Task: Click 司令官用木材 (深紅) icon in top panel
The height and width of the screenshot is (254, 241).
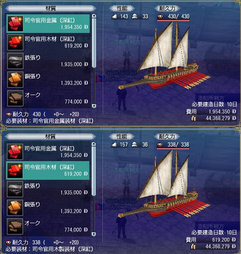Action: pyautogui.click(x=15, y=42)
